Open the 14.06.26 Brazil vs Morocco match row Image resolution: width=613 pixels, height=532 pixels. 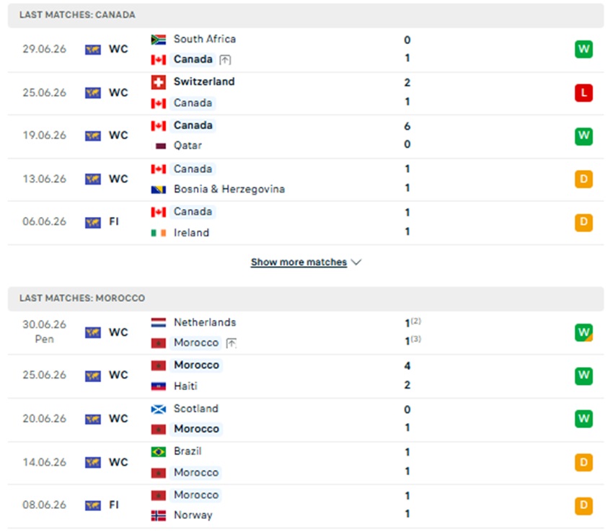click(x=306, y=462)
